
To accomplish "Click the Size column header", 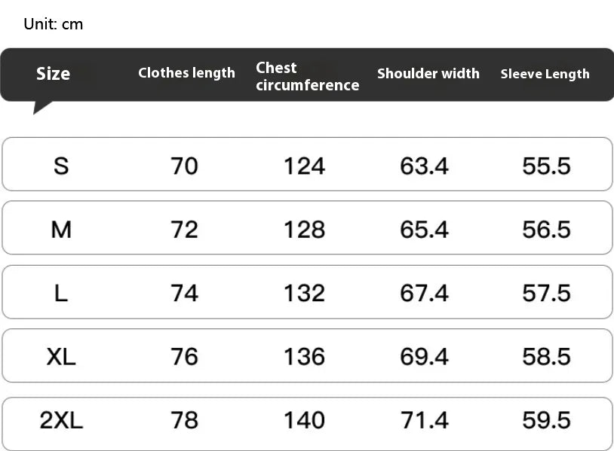I will pyautogui.click(x=53, y=74).
